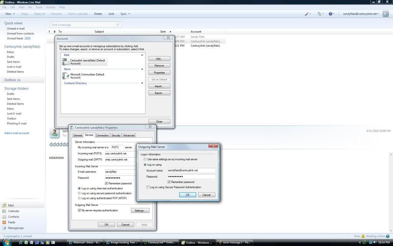Enable Log on using Secure Password Authentication checkbox
This screenshot has height=246, width=393.
(148, 187)
